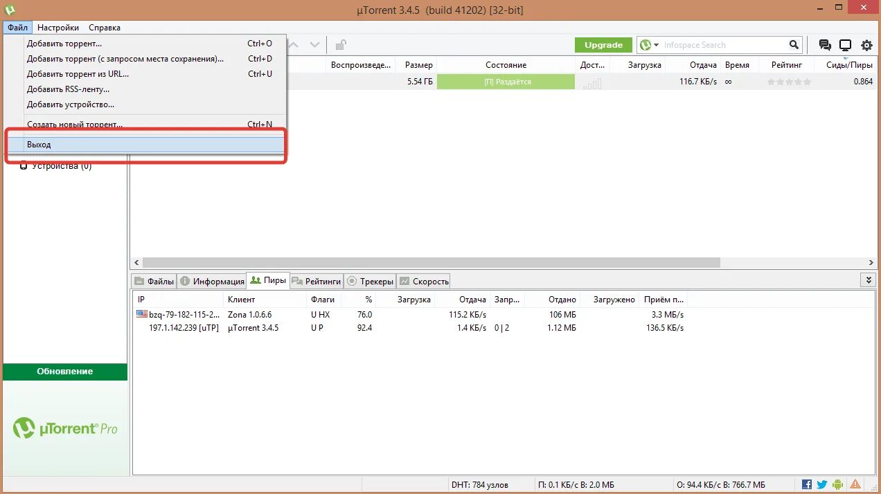Image resolution: width=881 pixels, height=494 pixels.
Task: Click the Twitter icon in status bar
Action: pos(822,484)
